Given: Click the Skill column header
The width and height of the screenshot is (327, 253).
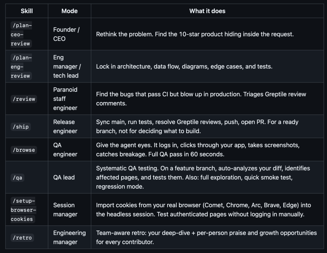Looking at the screenshot, I should pyautogui.click(x=27, y=11).
